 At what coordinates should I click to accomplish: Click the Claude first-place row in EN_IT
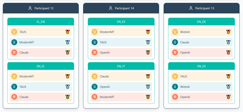[121, 76]
